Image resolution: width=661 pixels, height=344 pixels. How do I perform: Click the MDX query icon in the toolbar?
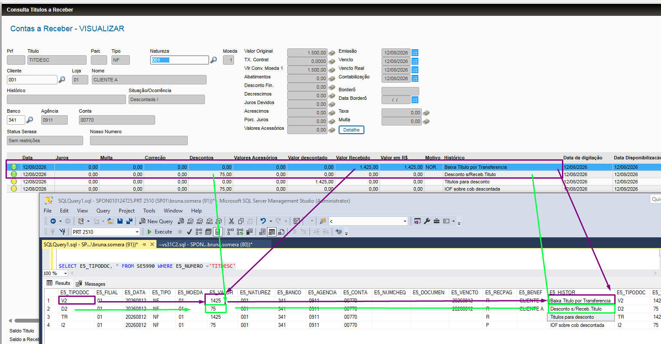click(x=190, y=221)
